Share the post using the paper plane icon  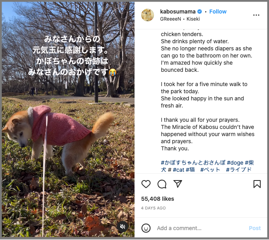(178, 184)
